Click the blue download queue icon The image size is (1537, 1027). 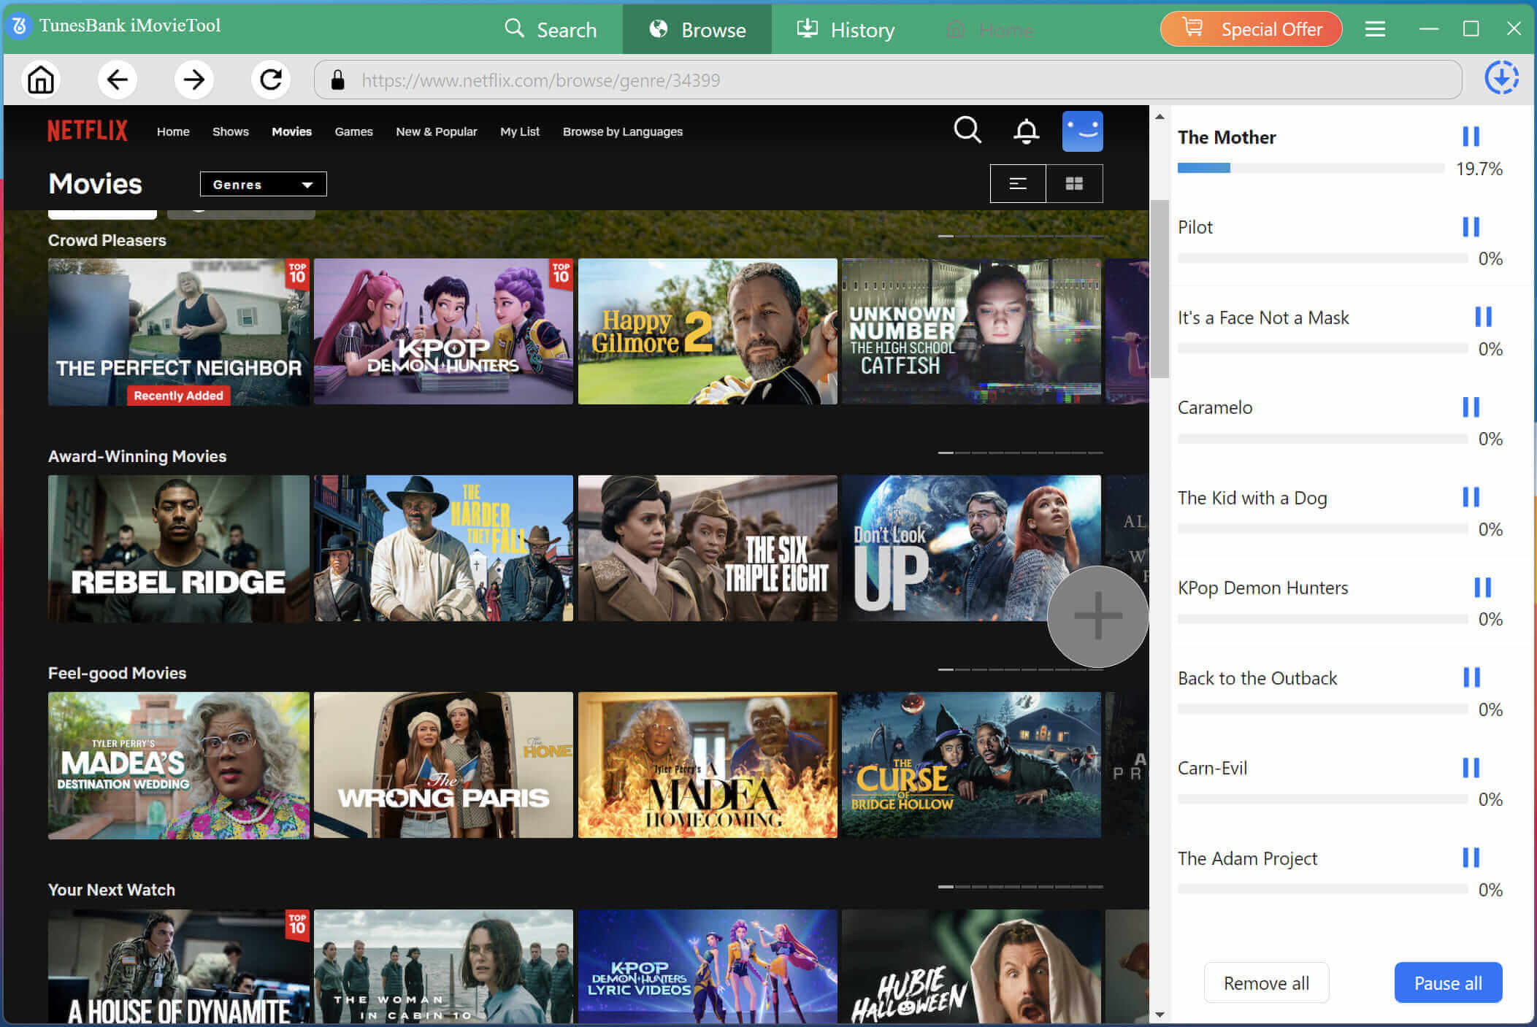1501,78
